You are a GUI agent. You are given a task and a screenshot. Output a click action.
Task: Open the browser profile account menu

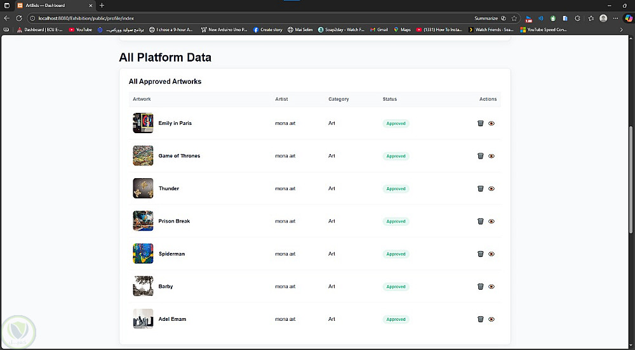click(x=603, y=18)
